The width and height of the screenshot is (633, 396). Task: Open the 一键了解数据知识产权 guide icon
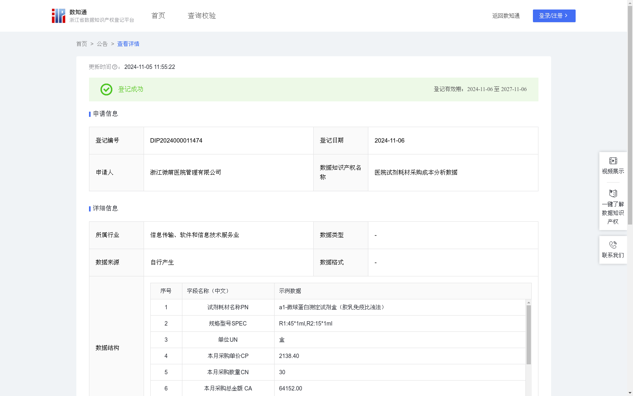pos(613,193)
